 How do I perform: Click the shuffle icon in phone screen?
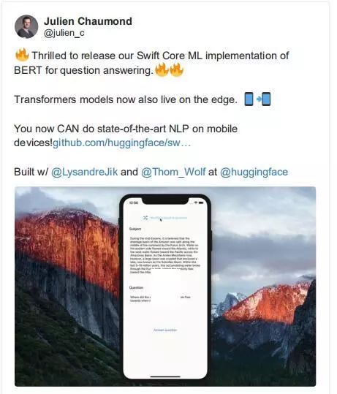[x=145, y=218]
